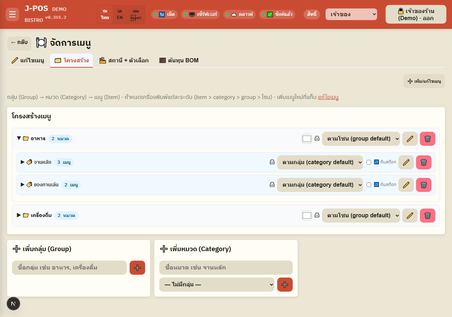Open printer dropdown for เครื่องดื่ม group
Image resolution: width=452 pixels, height=317 pixels.
[361, 216]
